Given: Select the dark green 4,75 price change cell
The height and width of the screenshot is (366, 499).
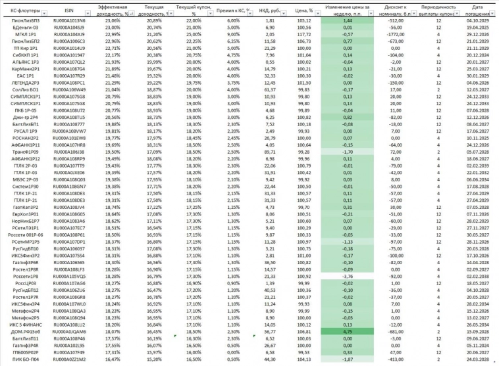Looking at the screenshot, I should click(x=348, y=332).
